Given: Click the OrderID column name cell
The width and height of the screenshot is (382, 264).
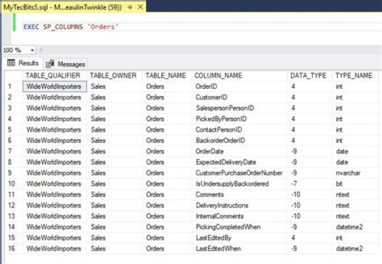Looking at the screenshot, I should click(239, 87).
